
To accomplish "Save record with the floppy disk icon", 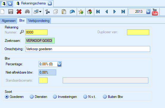I will point(11,12).
